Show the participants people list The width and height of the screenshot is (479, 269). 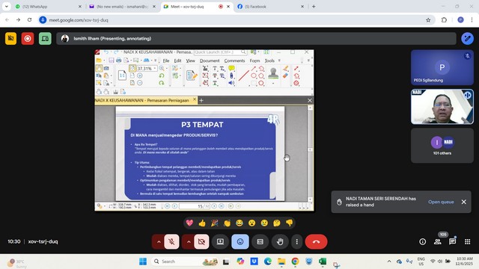click(x=437, y=241)
